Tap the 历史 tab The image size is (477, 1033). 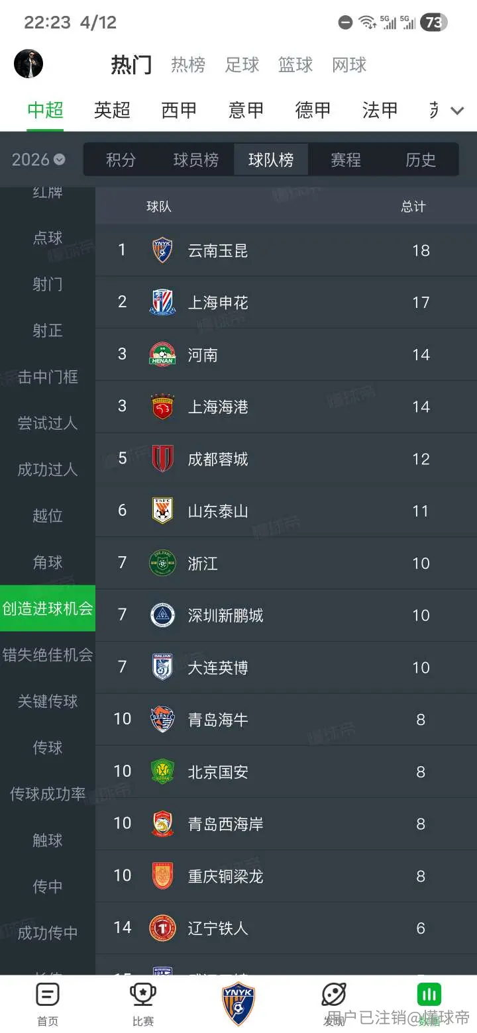421,160
